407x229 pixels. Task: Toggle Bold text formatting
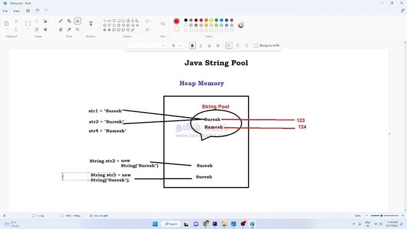[x=192, y=45]
